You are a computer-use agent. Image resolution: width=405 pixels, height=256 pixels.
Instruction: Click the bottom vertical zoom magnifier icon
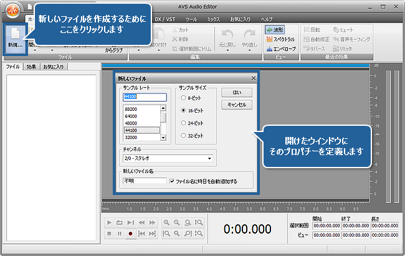tap(199, 234)
